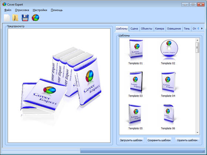Click the template list scrollbar up arrow

click(197, 40)
